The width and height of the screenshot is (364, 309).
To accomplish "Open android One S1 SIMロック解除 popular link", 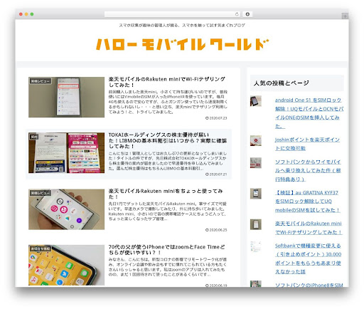I will point(309,113).
